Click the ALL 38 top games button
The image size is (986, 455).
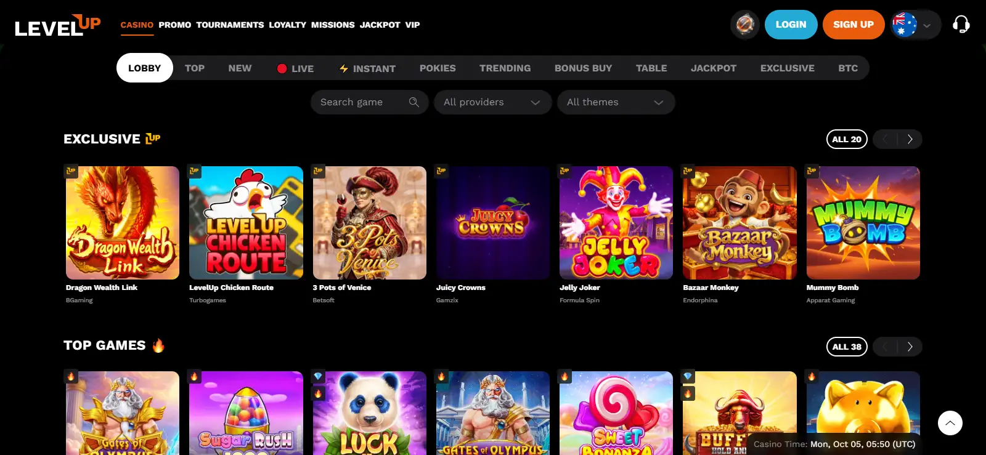click(x=847, y=347)
